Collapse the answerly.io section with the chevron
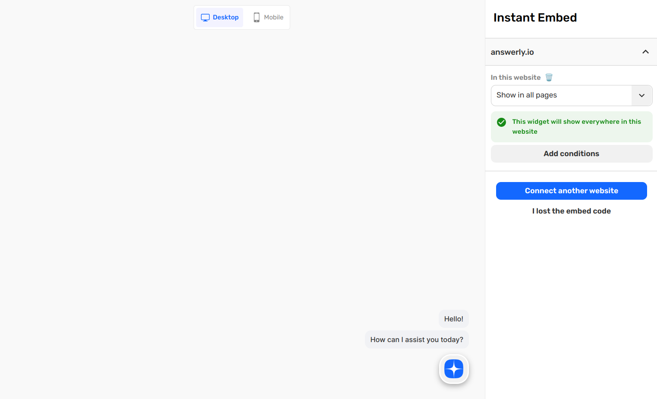The height and width of the screenshot is (399, 657). click(645, 52)
